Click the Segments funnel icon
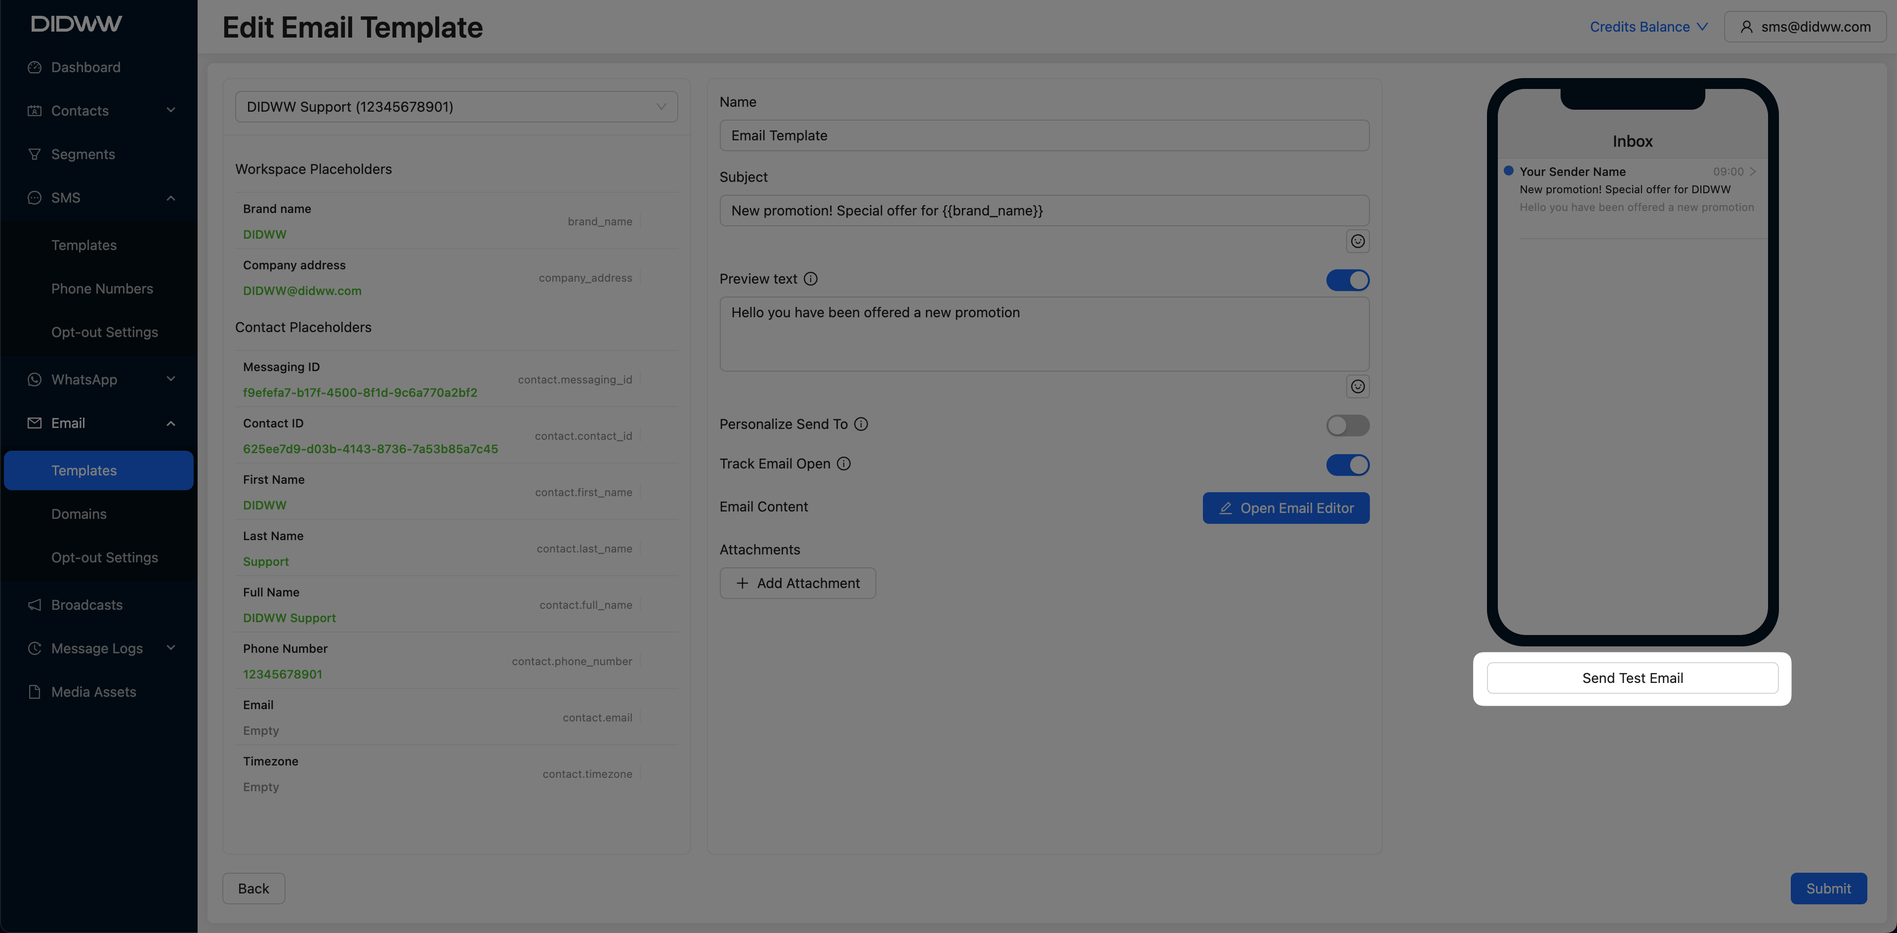The image size is (1897, 933). pos(34,154)
